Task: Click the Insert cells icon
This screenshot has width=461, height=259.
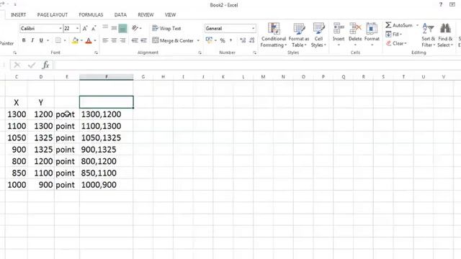Action: [339, 29]
